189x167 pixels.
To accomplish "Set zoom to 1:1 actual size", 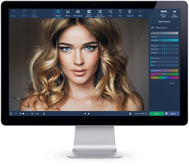I will coord(15,114).
